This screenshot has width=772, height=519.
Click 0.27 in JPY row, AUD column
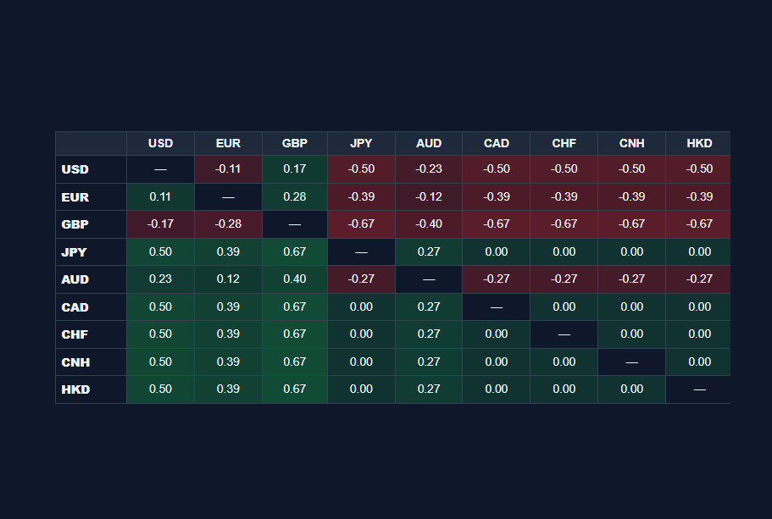pos(428,251)
